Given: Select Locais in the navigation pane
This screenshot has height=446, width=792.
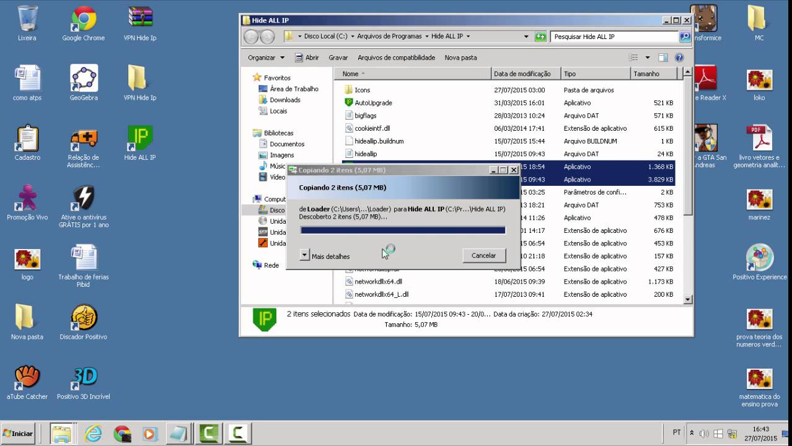Looking at the screenshot, I should pyautogui.click(x=278, y=111).
